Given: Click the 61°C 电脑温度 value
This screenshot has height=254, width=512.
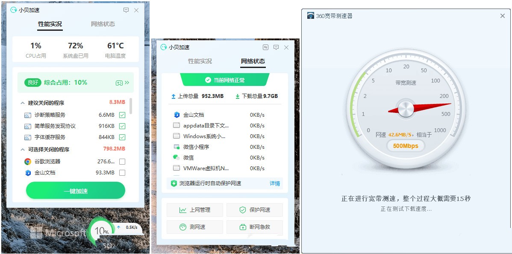Looking at the screenshot, I should click(x=115, y=45).
